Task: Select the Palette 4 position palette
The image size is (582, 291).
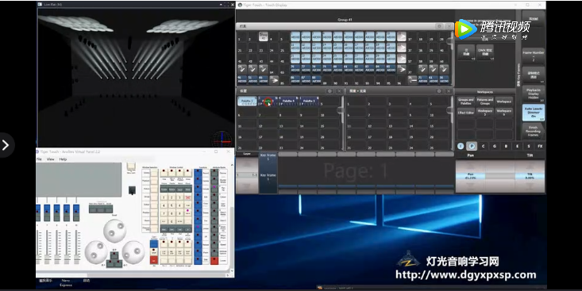Action: (288, 101)
